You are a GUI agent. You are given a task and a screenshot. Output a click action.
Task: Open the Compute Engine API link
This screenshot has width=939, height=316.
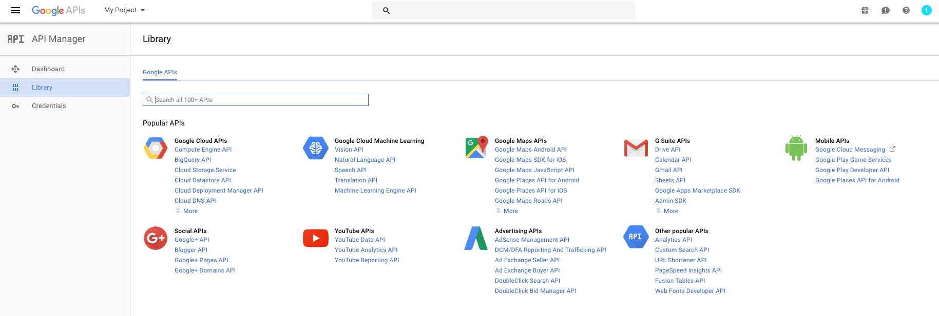(x=203, y=150)
